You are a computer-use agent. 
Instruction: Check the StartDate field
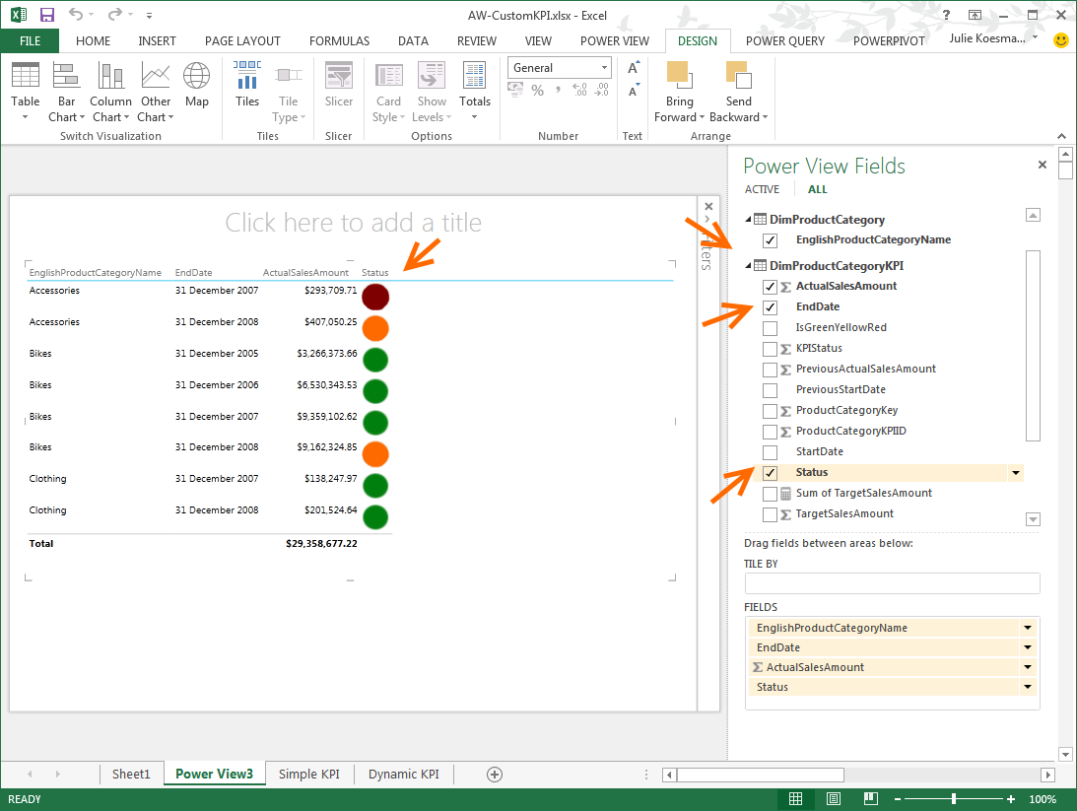(x=770, y=452)
